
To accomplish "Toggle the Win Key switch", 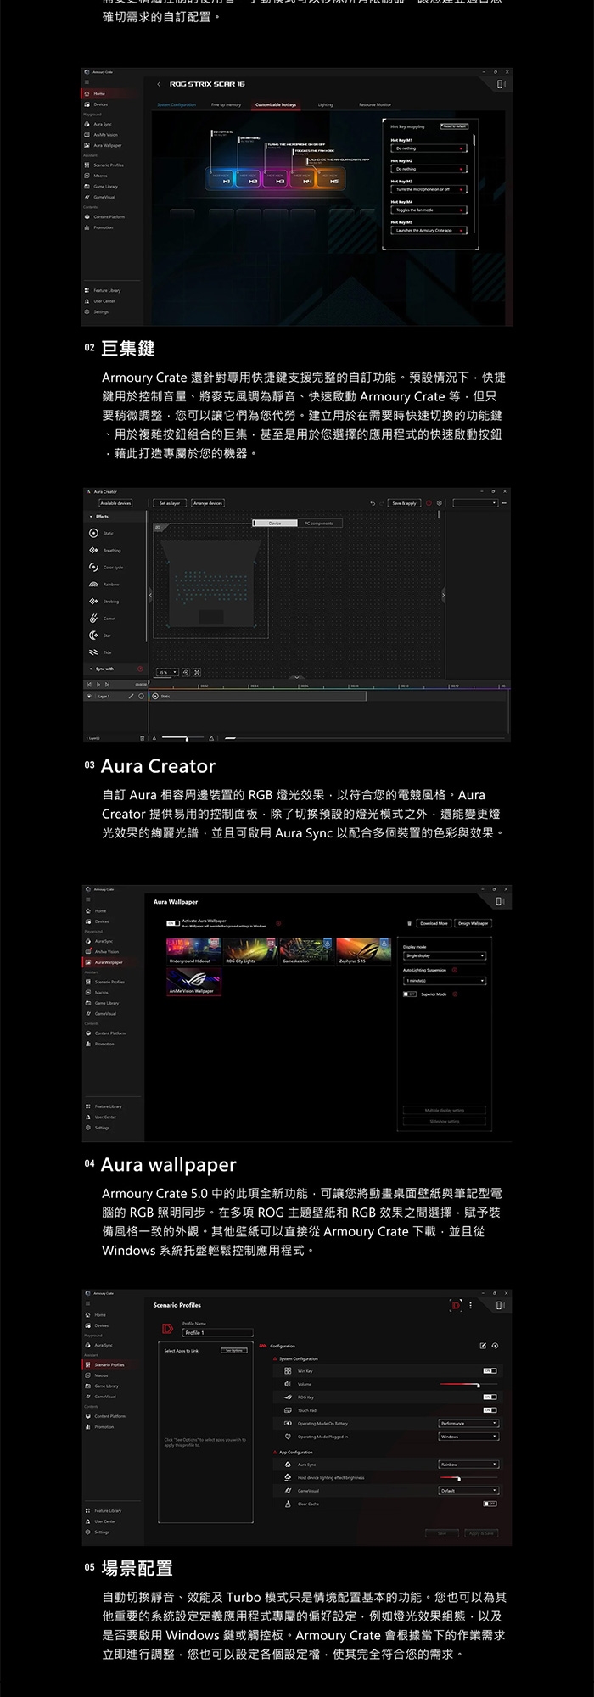I will coord(490,1371).
